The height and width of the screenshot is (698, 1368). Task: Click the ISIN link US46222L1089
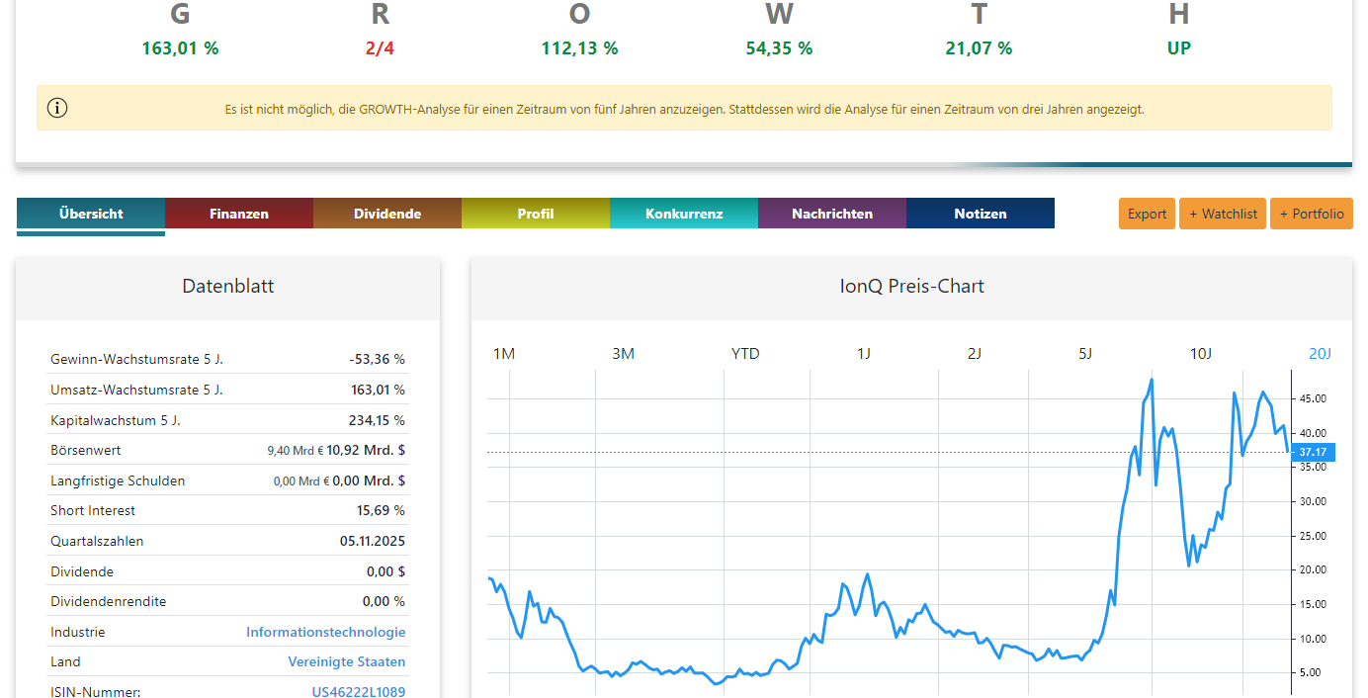click(359, 692)
